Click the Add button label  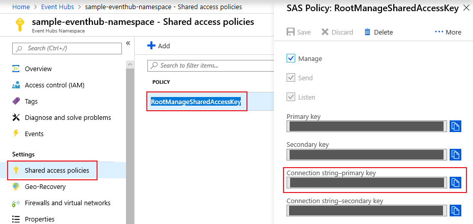(x=164, y=46)
